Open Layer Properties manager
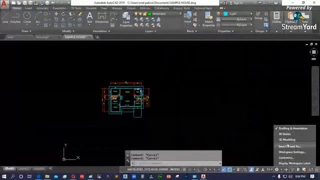 click(126, 19)
